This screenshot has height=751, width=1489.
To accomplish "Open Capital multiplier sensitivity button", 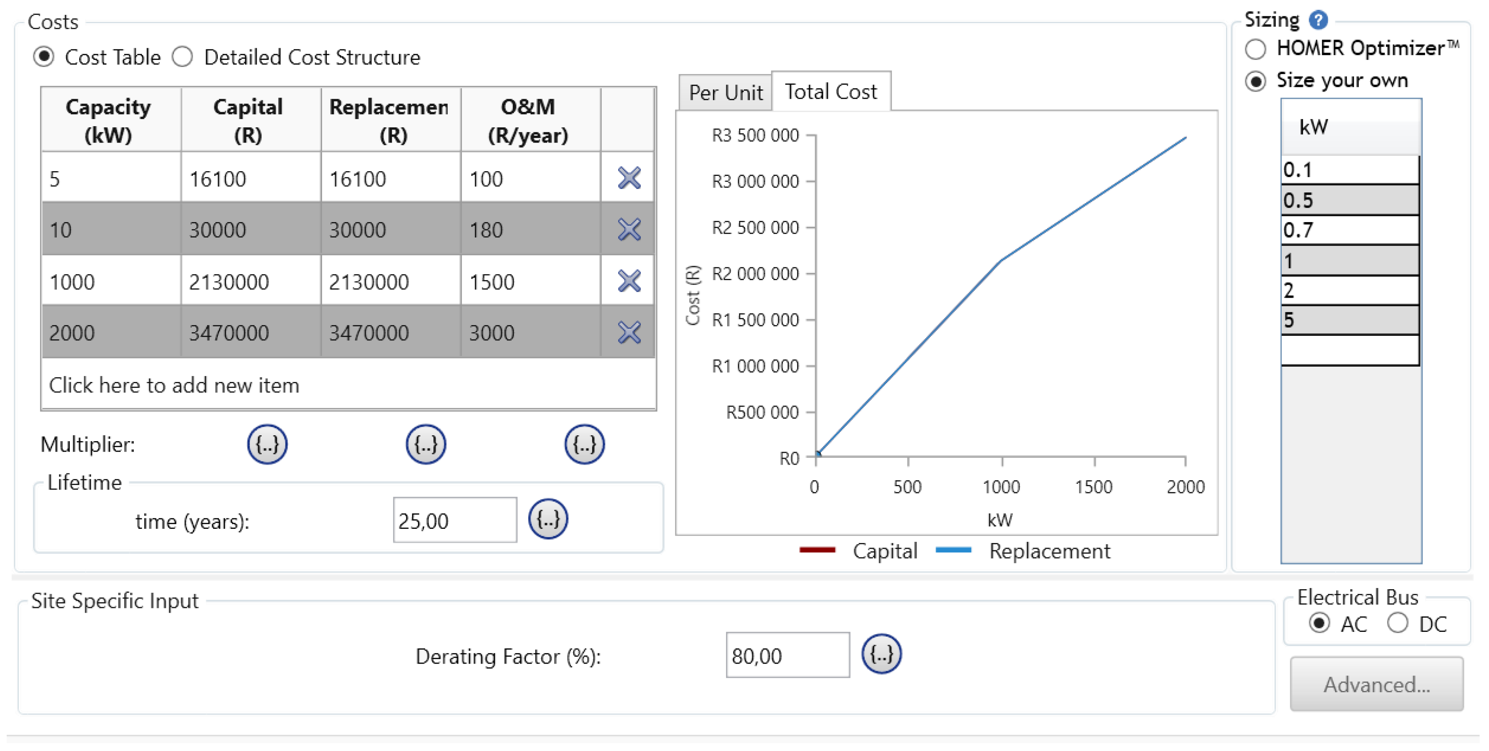I will tap(266, 444).
